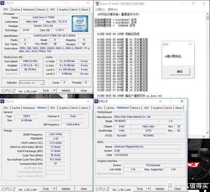Click the CPU-Z icon in Mainboard window title
The width and height of the screenshot is (210, 192).
tap(96, 101)
